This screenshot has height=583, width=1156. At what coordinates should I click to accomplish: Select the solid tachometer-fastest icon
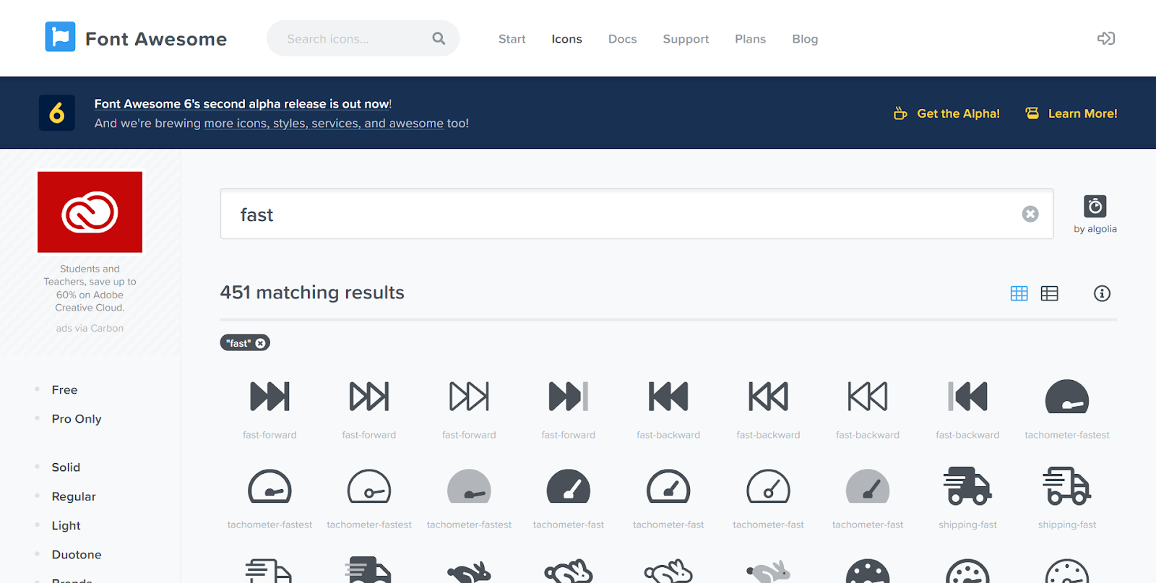pyautogui.click(x=1067, y=397)
